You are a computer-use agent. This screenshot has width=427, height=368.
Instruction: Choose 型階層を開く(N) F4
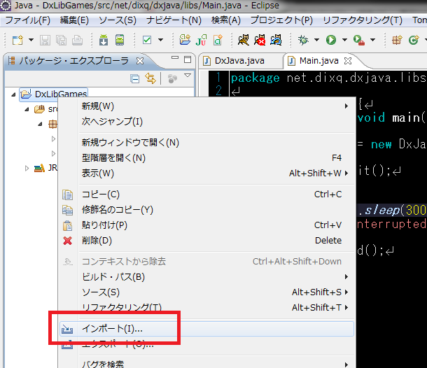coord(206,158)
